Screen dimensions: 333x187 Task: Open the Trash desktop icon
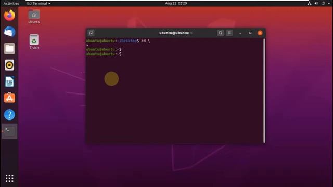click(x=34, y=42)
